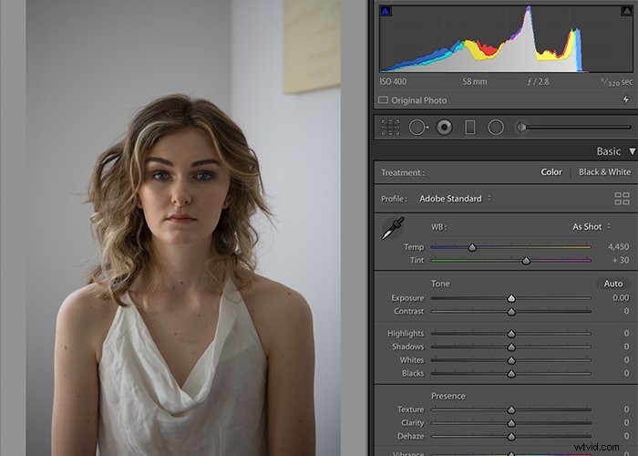The width and height of the screenshot is (638, 456).
Task: Click the Contrast value field
Action: [627, 311]
